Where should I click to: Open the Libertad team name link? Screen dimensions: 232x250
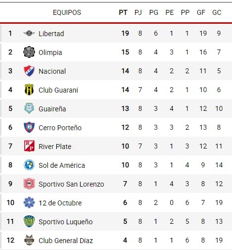pos(51,34)
